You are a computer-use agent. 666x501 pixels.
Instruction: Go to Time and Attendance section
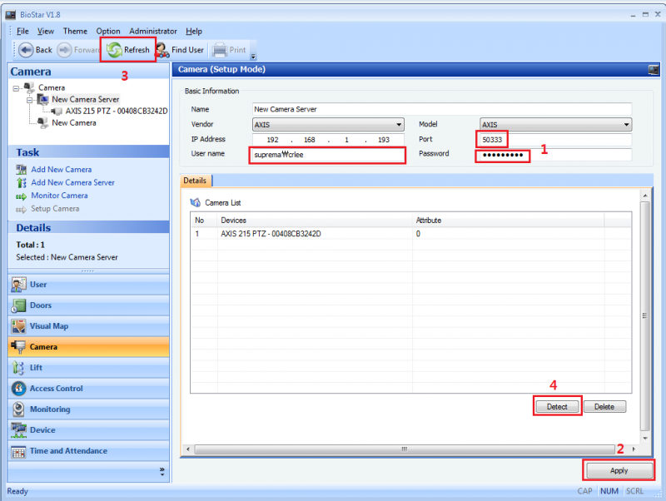(x=67, y=451)
